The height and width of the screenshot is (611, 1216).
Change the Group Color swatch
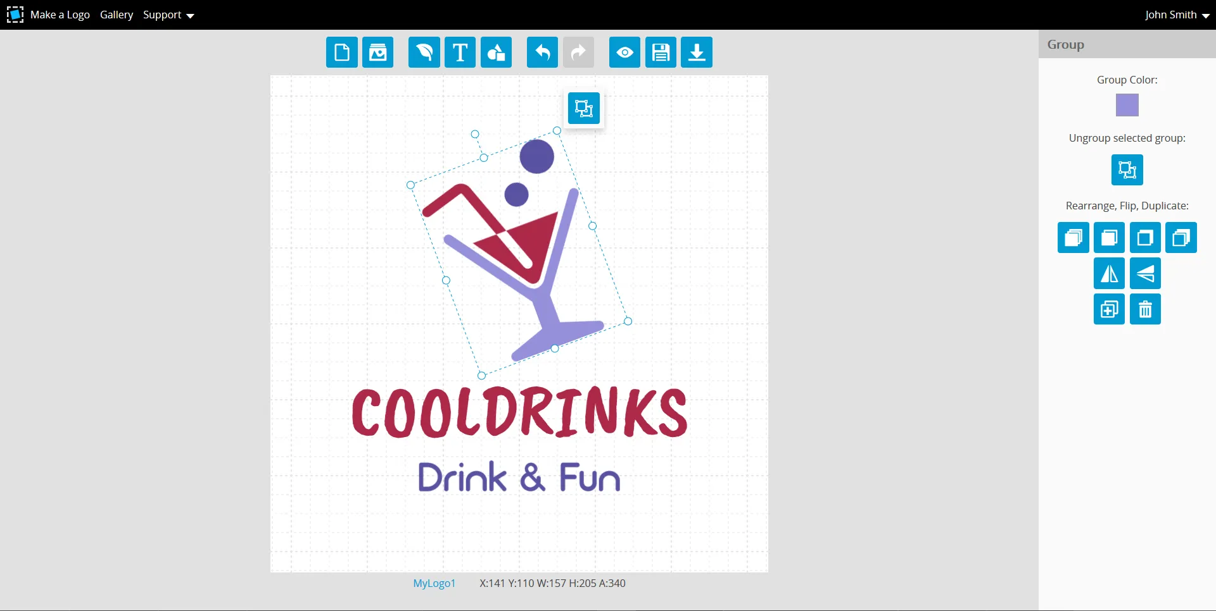[1127, 105]
